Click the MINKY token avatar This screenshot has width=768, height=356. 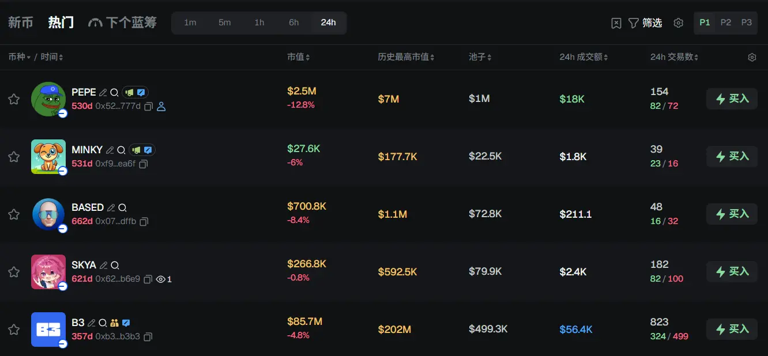pos(48,157)
